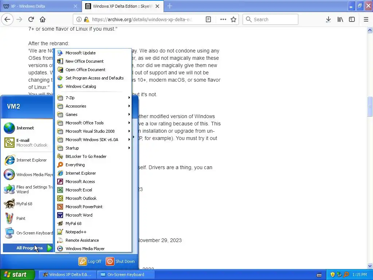The height and width of the screenshot is (280, 373).
Task: Click the 1:15 PM clock in tray
Action: point(360,275)
